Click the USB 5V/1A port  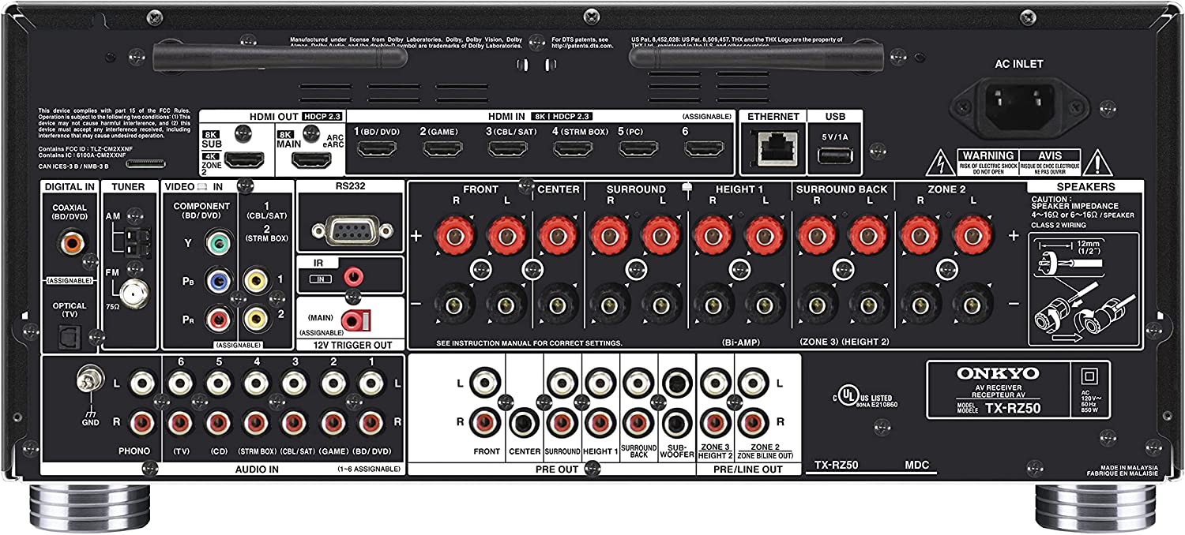836,155
